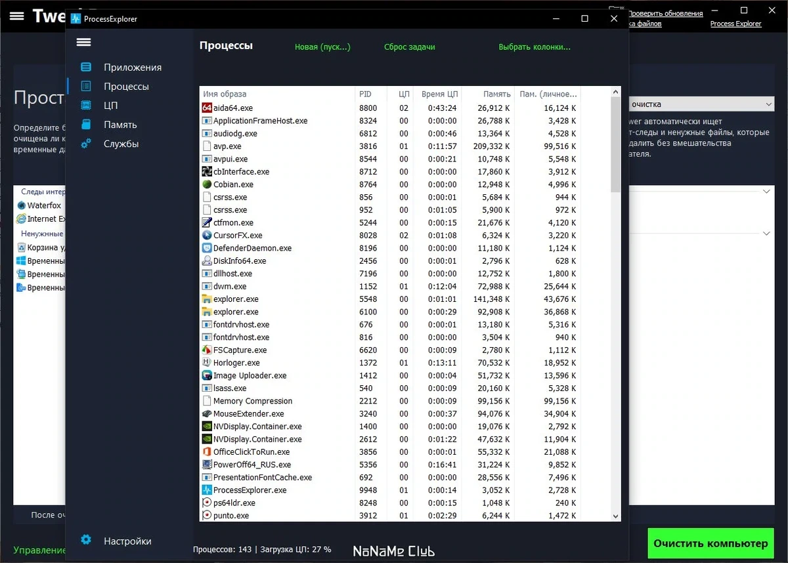Select the aida64.exe process icon

pos(207,108)
